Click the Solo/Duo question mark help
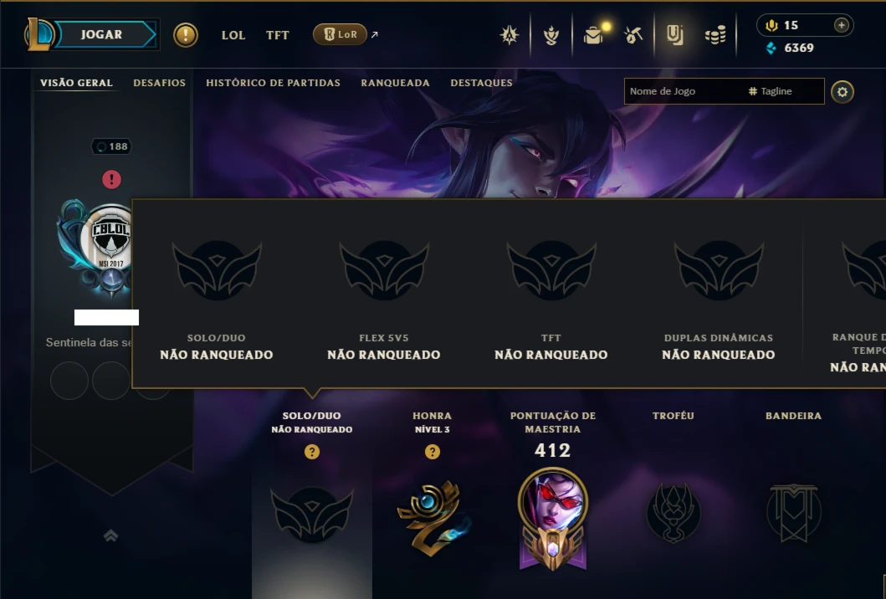Viewport: 886px width, 599px height. point(312,452)
